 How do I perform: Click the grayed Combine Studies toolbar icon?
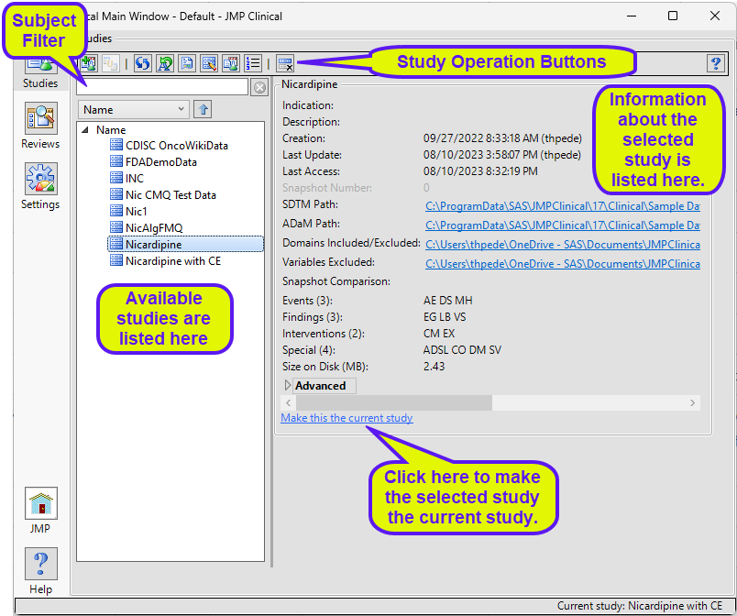(x=110, y=63)
